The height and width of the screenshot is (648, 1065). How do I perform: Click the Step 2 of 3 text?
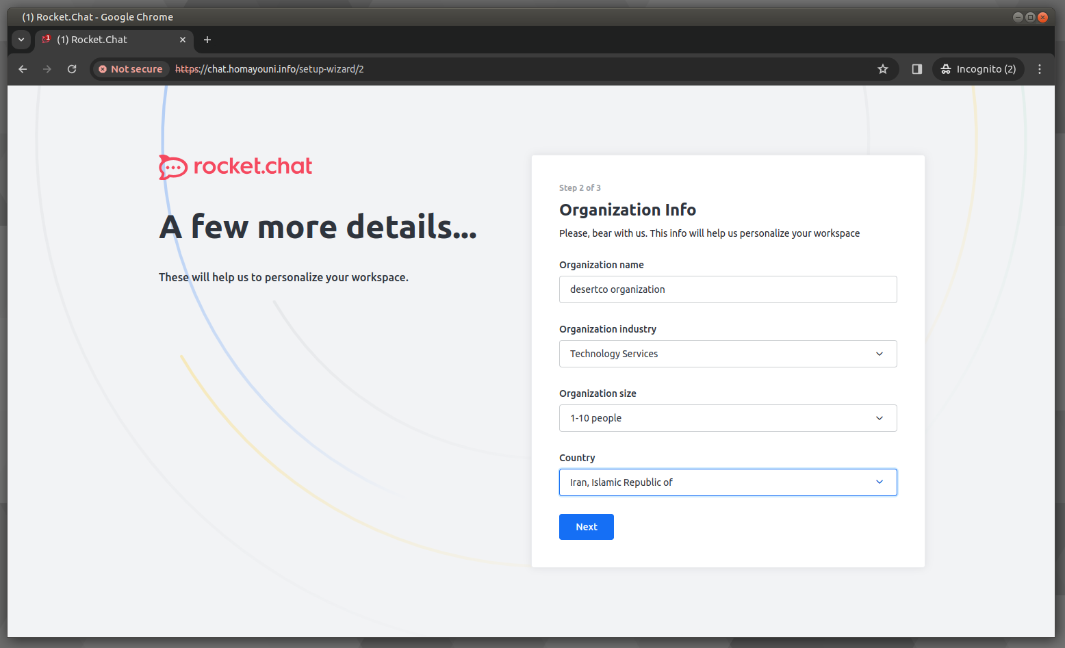click(580, 188)
